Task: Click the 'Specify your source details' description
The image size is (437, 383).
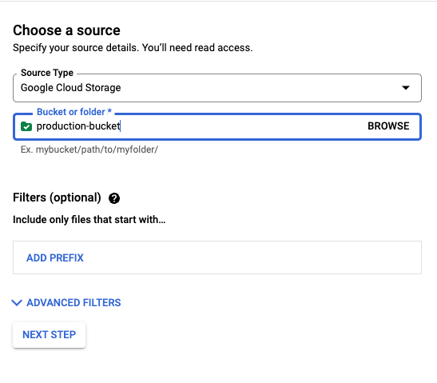Action: pyautogui.click(x=133, y=48)
